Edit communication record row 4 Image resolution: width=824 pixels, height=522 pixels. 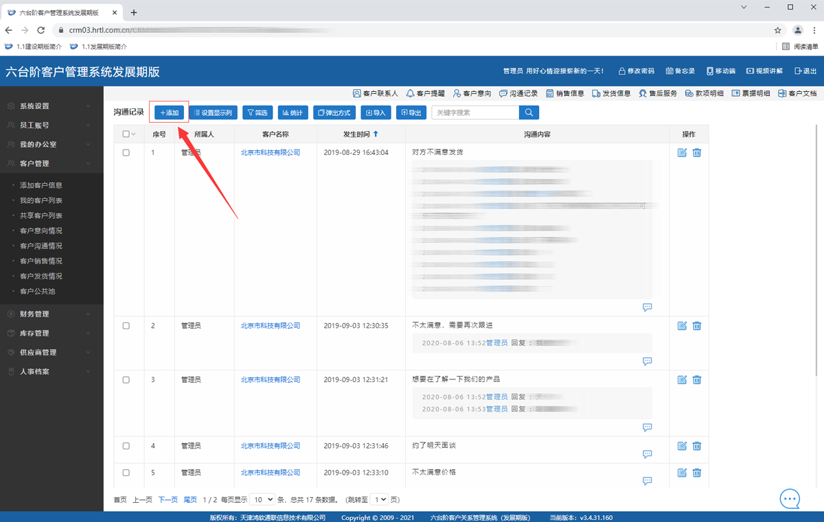click(x=682, y=446)
